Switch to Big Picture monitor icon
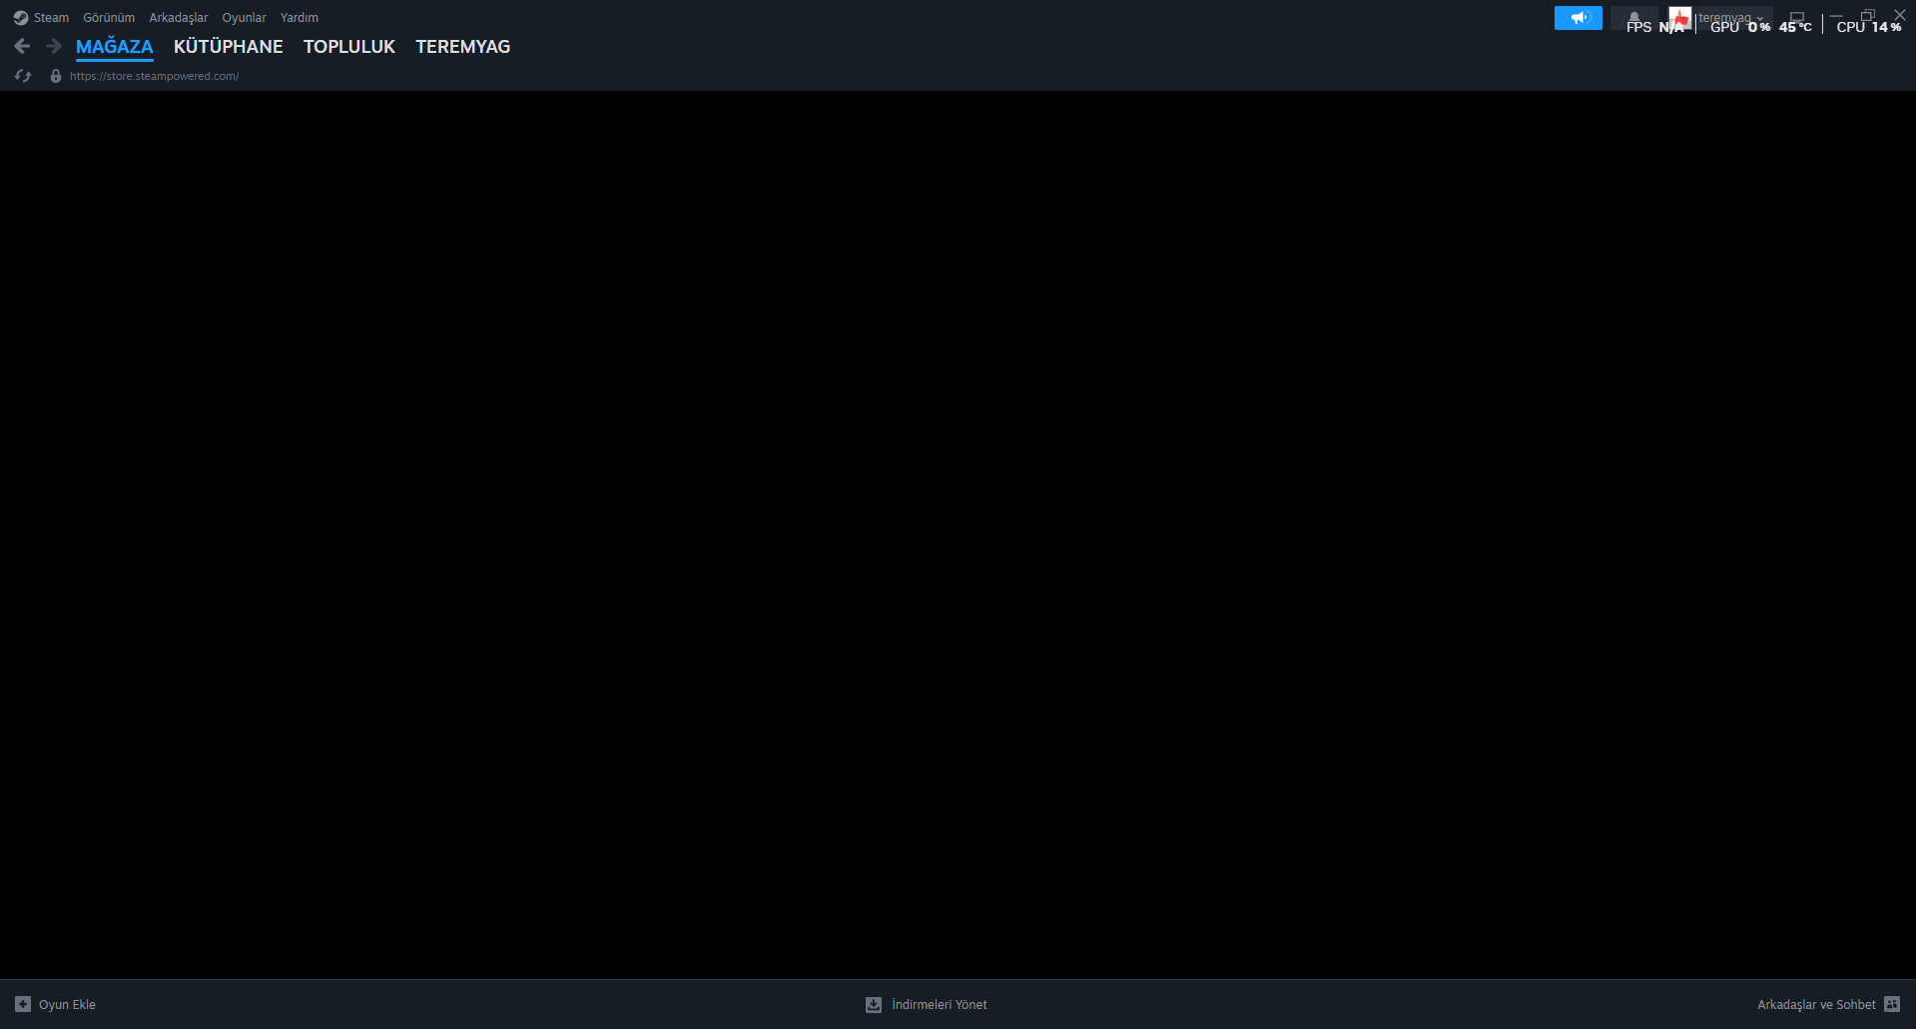This screenshot has width=1916, height=1029. (x=1797, y=17)
